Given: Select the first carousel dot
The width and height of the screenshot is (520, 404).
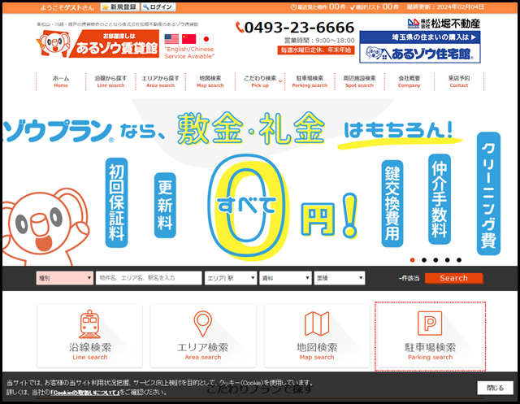Looking at the screenshot, I should coord(412,260).
